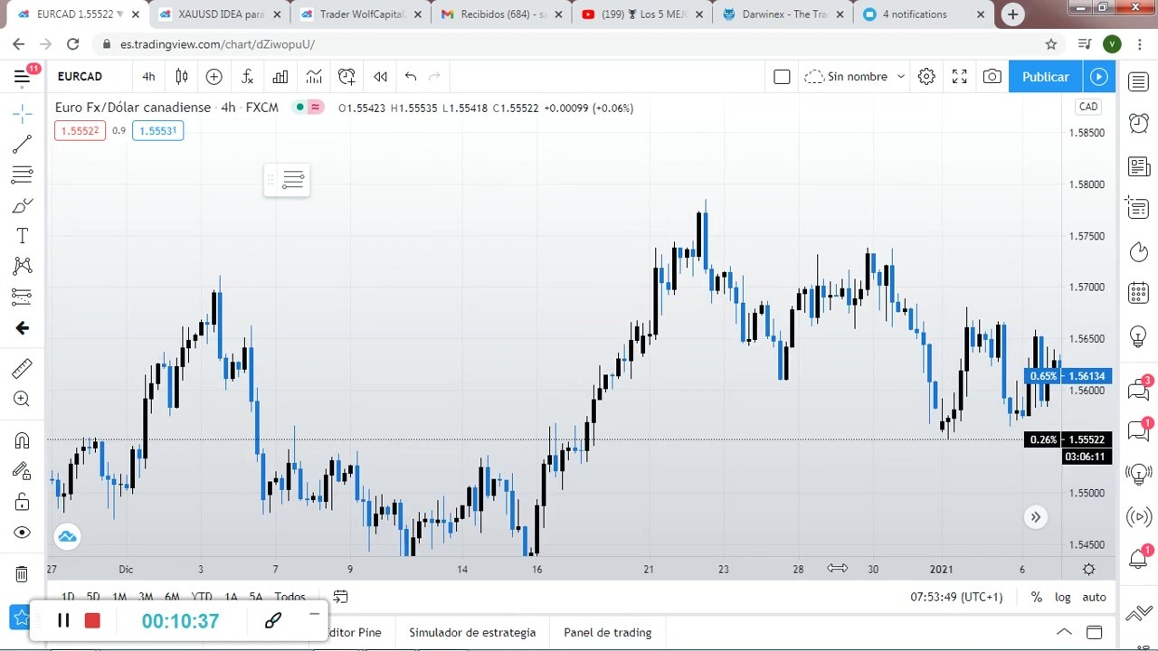Image resolution: width=1158 pixels, height=651 pixels.
Task: Remove drawings with the trash icon
Action: tap(22, 573)
